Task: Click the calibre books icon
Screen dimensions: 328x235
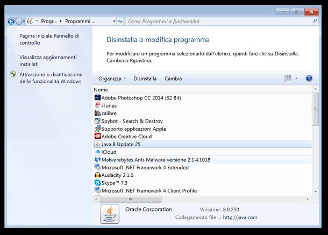Action: [97, 113]
